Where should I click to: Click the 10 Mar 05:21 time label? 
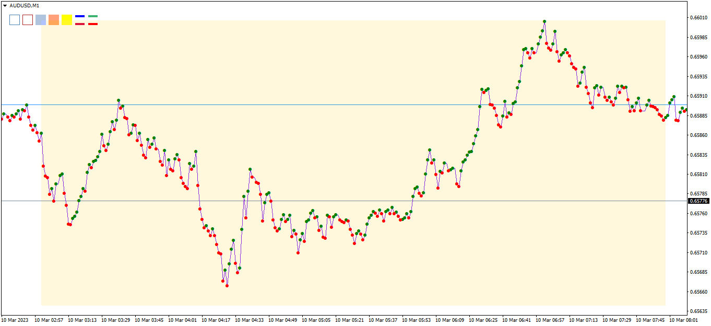[350, 320]
